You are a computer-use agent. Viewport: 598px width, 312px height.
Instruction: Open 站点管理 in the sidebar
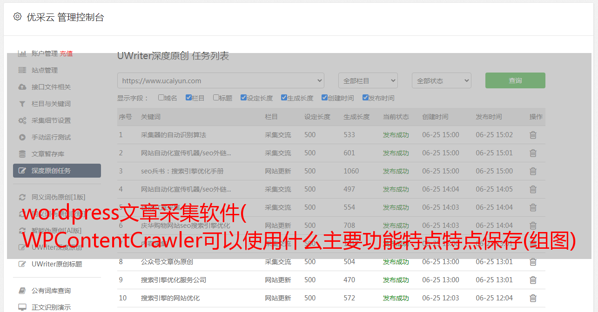click(45, 70)
